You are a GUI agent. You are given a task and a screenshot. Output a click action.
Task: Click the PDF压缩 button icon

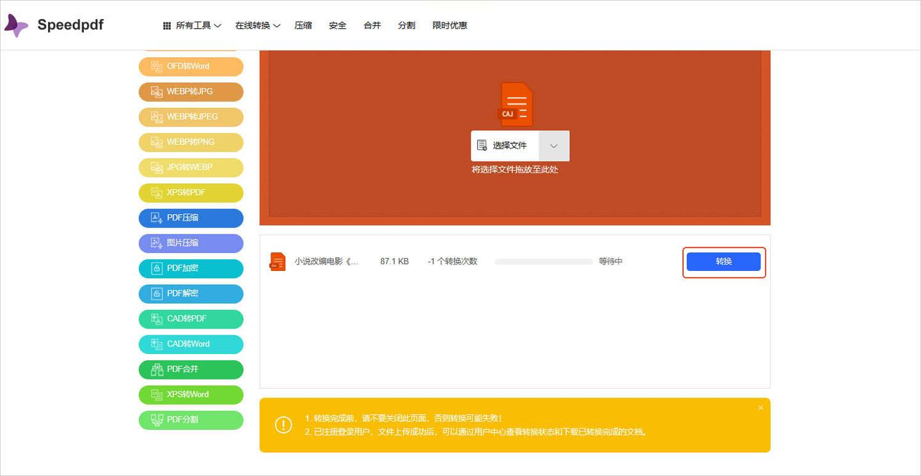pyautogui.click(x=157, y=218)
